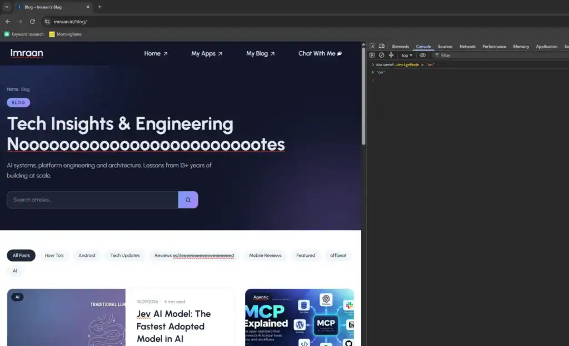Screen dimensions: 569x346
Task: Go to Home in site navigation
Action: (156, 53)
